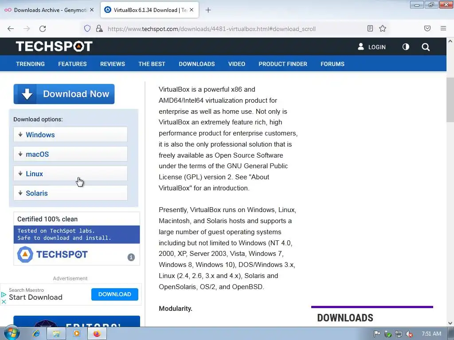
Task: Click the network tray icon
Action: click(x=399, y=334)
